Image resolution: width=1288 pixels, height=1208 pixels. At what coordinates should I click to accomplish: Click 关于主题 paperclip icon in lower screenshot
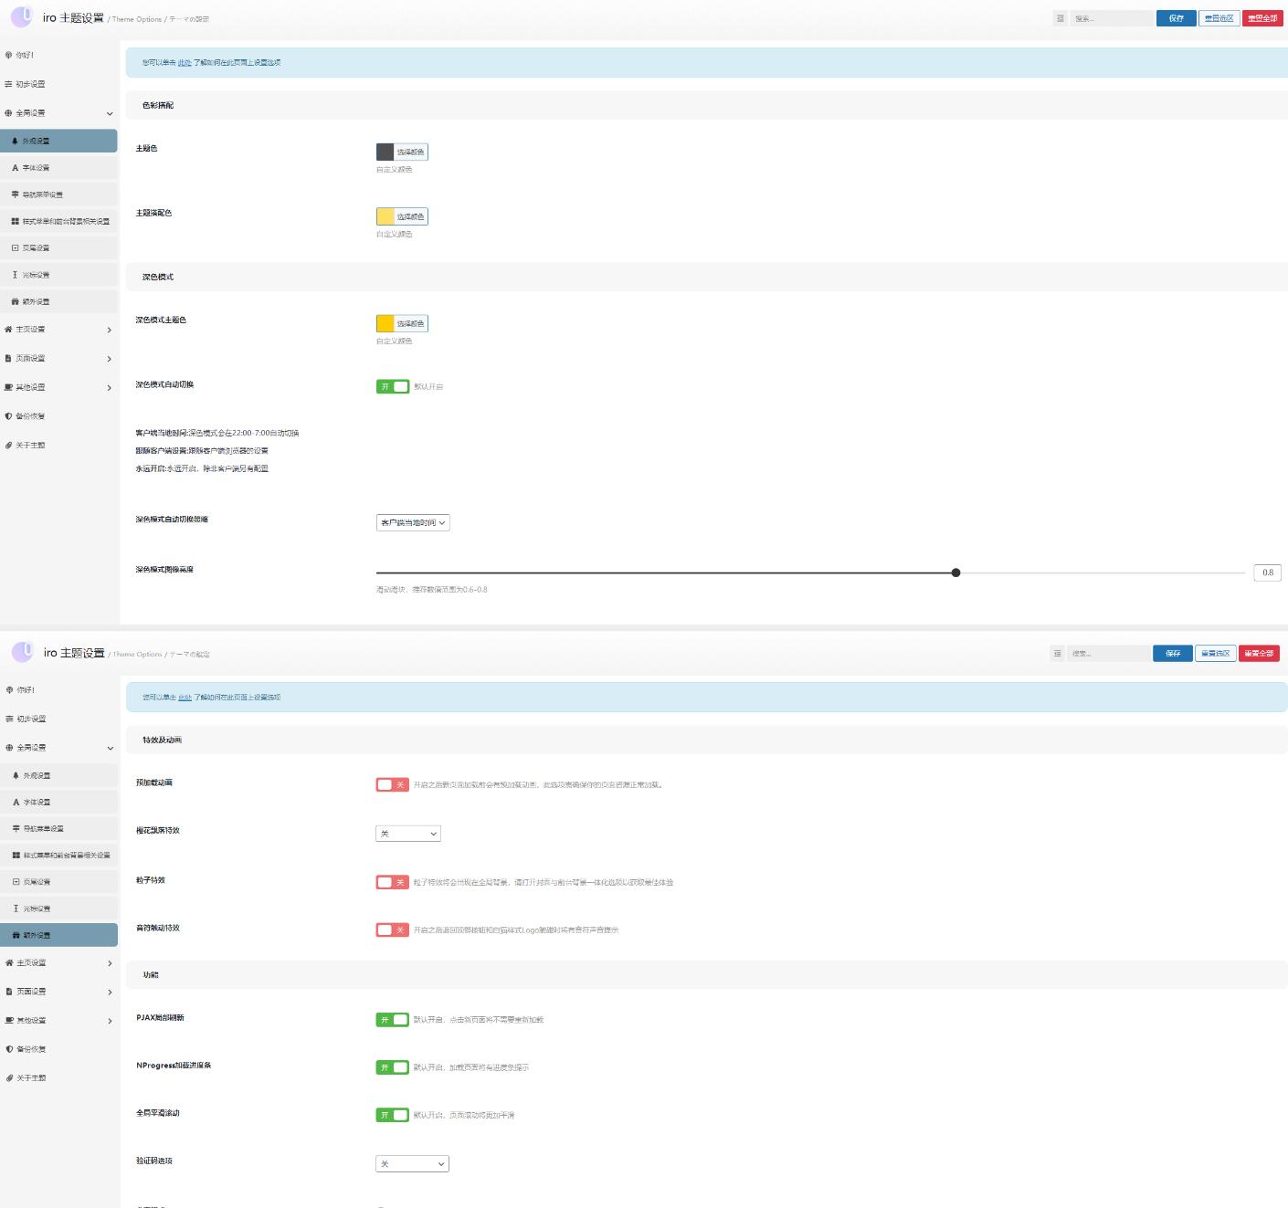pyautogui.click(x=9, y=1078)
